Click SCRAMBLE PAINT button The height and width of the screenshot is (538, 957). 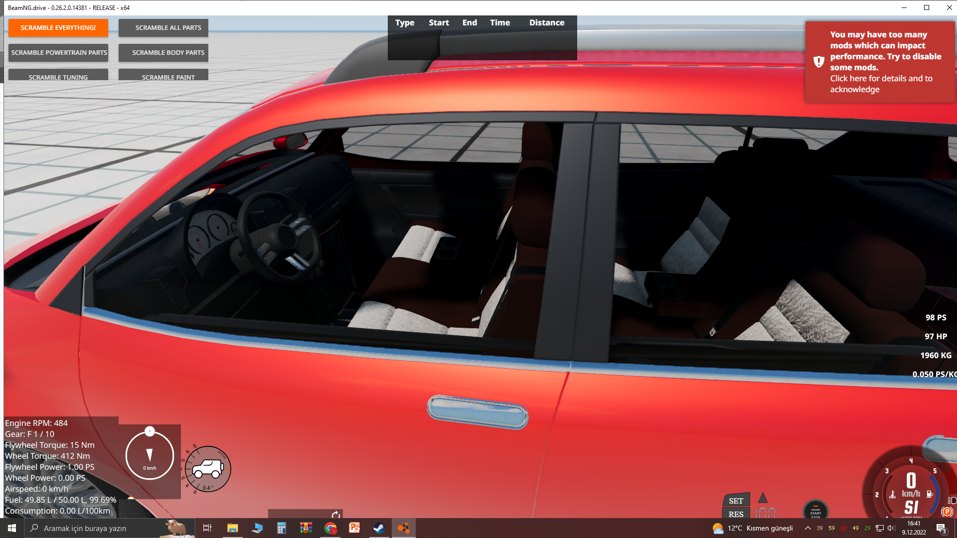pyautogui.click(x=163, y=75)
